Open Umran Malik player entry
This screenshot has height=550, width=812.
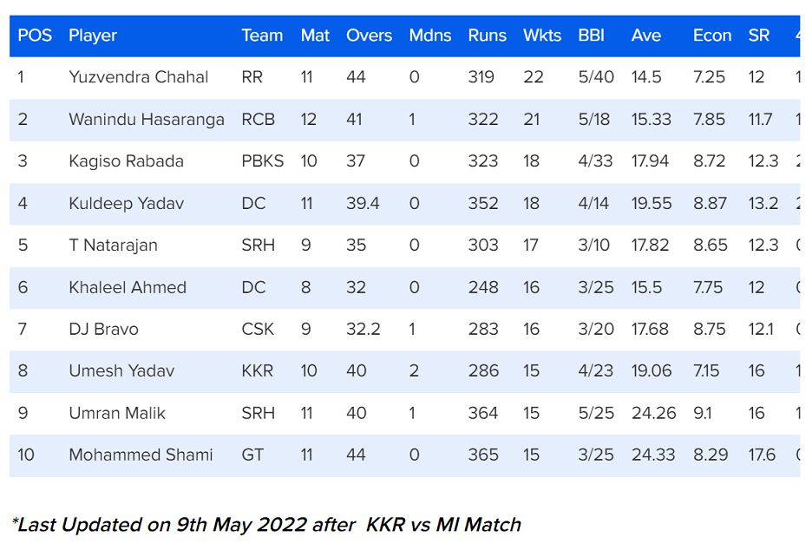pyautogui.click(x=117, y=413)
